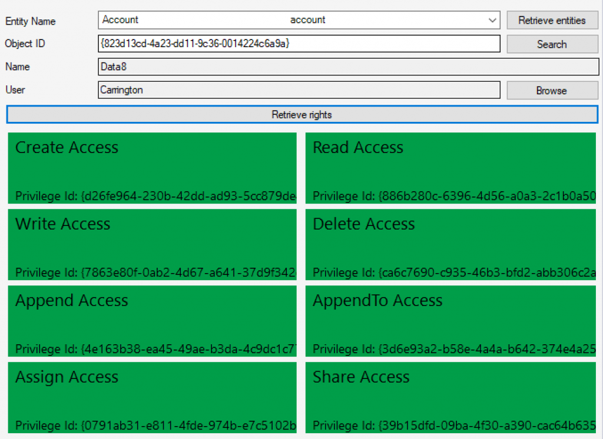Viewport: 603px width, 439px height.
Task: Click the User field showing Carrington
Action: point(299,90)
